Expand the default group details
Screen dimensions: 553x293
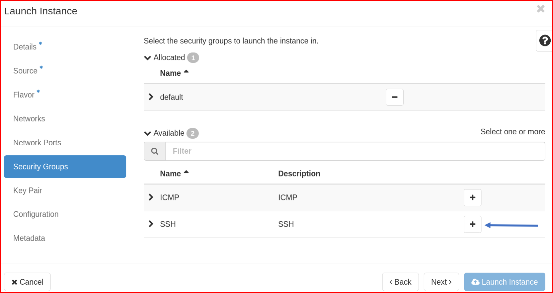pos(151,97)
